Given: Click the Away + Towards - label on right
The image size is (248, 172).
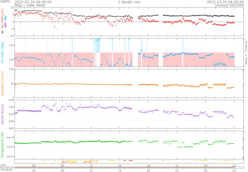Looking at the screenshot, I should click(245, 53).
